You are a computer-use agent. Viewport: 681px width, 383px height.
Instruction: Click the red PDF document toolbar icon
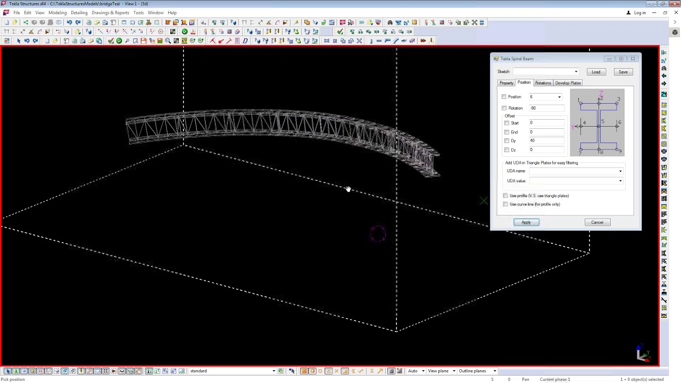point(193,31)
